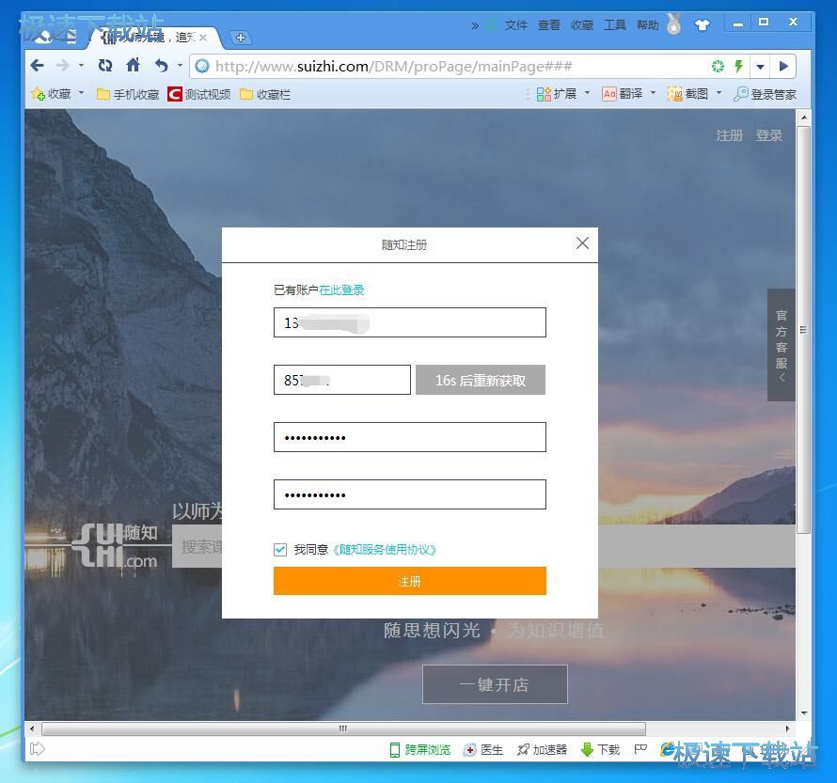Expand the back/forward history dropdown arrow

click(81, 65)
